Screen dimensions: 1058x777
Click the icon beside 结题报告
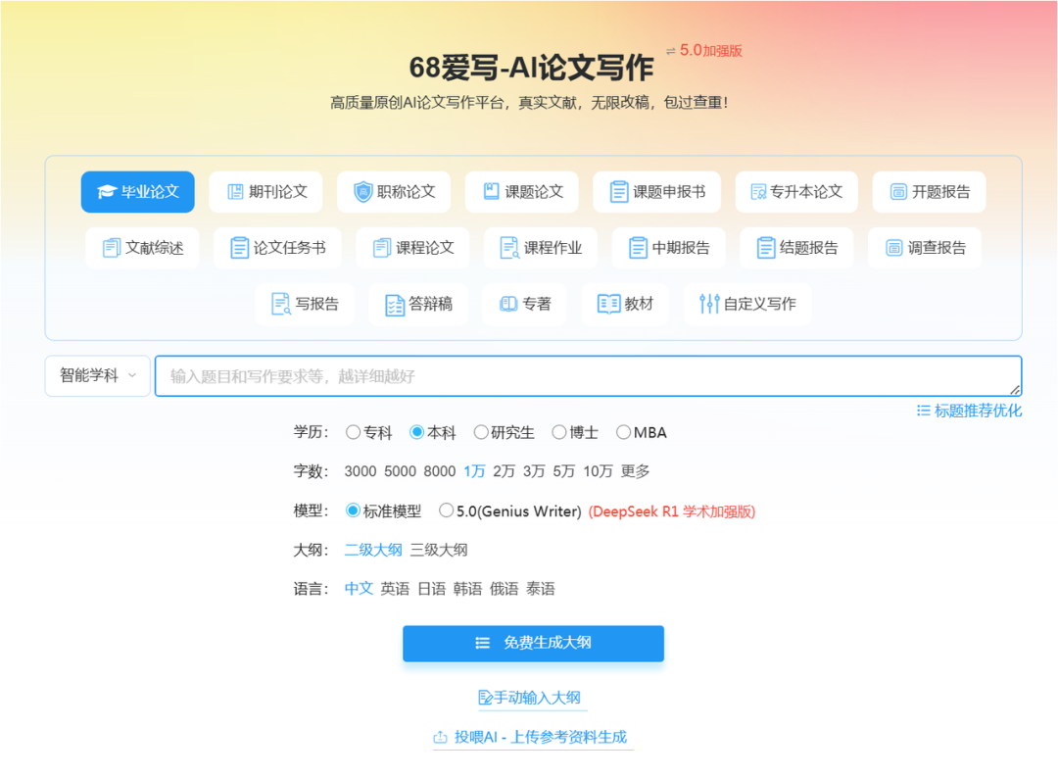766,248
